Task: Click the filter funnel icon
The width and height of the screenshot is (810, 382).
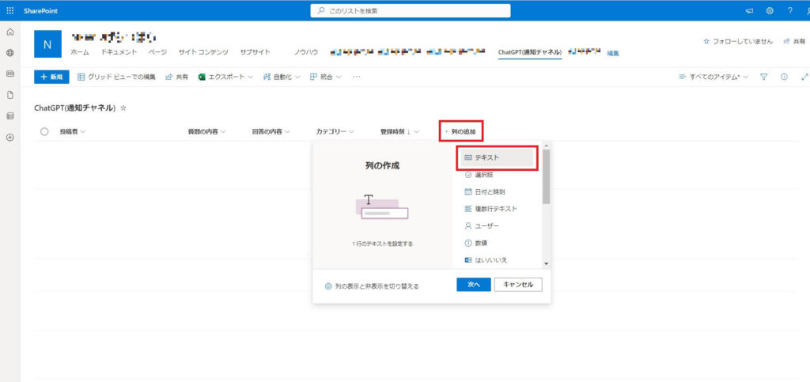Action: [764, 77]
